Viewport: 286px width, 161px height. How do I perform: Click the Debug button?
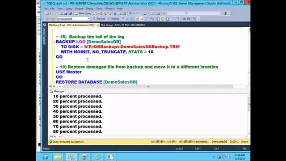(x=114, y=19)
